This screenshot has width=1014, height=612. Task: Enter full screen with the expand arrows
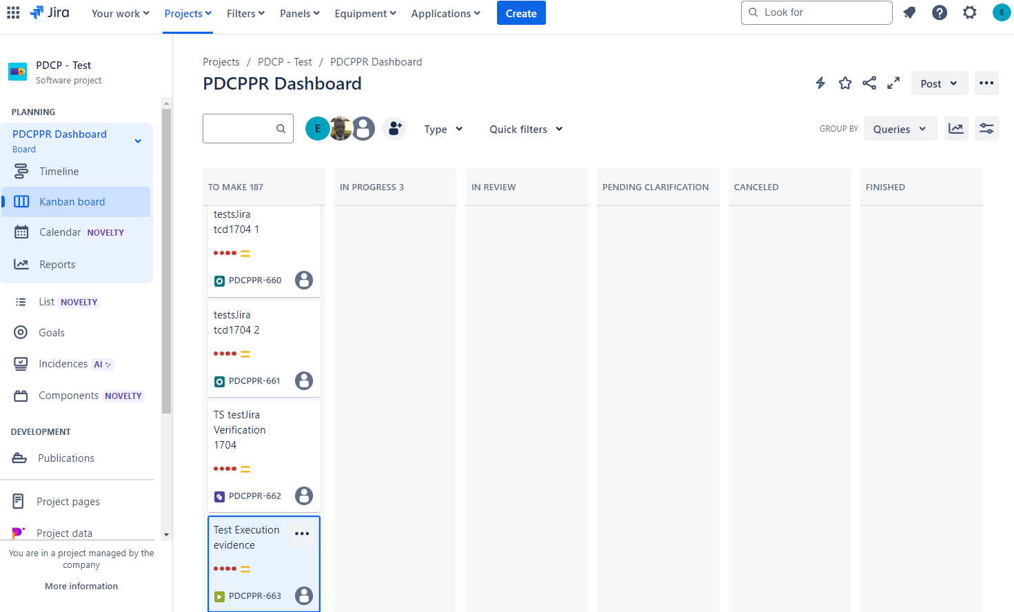pyautogui.click(x=893, y=83)
